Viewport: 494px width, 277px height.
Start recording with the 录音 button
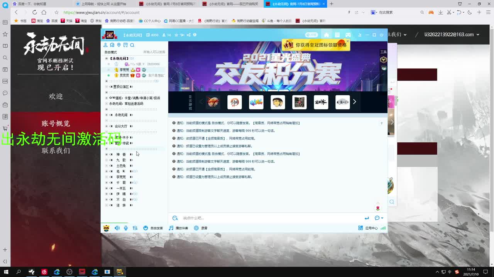click(201, 228)
